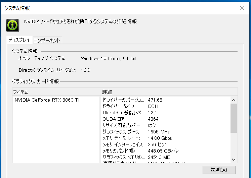Image resolution: width=251 pixels, height=178 pixels.
Task: Select NVIDIA GeForce RTX 3060 Ti item
Action: [47, 100]
